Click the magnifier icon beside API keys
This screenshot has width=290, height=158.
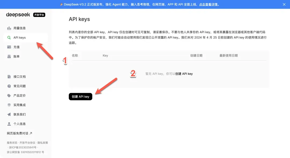(x=9, y=38)
